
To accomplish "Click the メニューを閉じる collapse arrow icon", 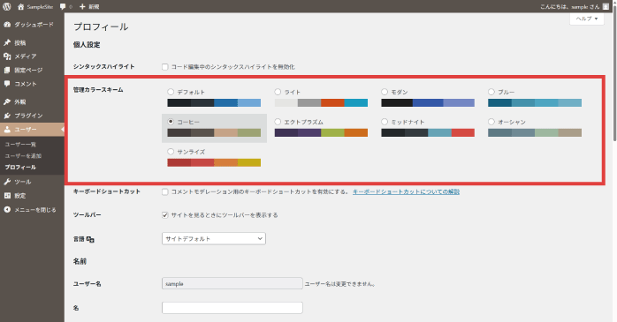I will click(x=7, y=210).
